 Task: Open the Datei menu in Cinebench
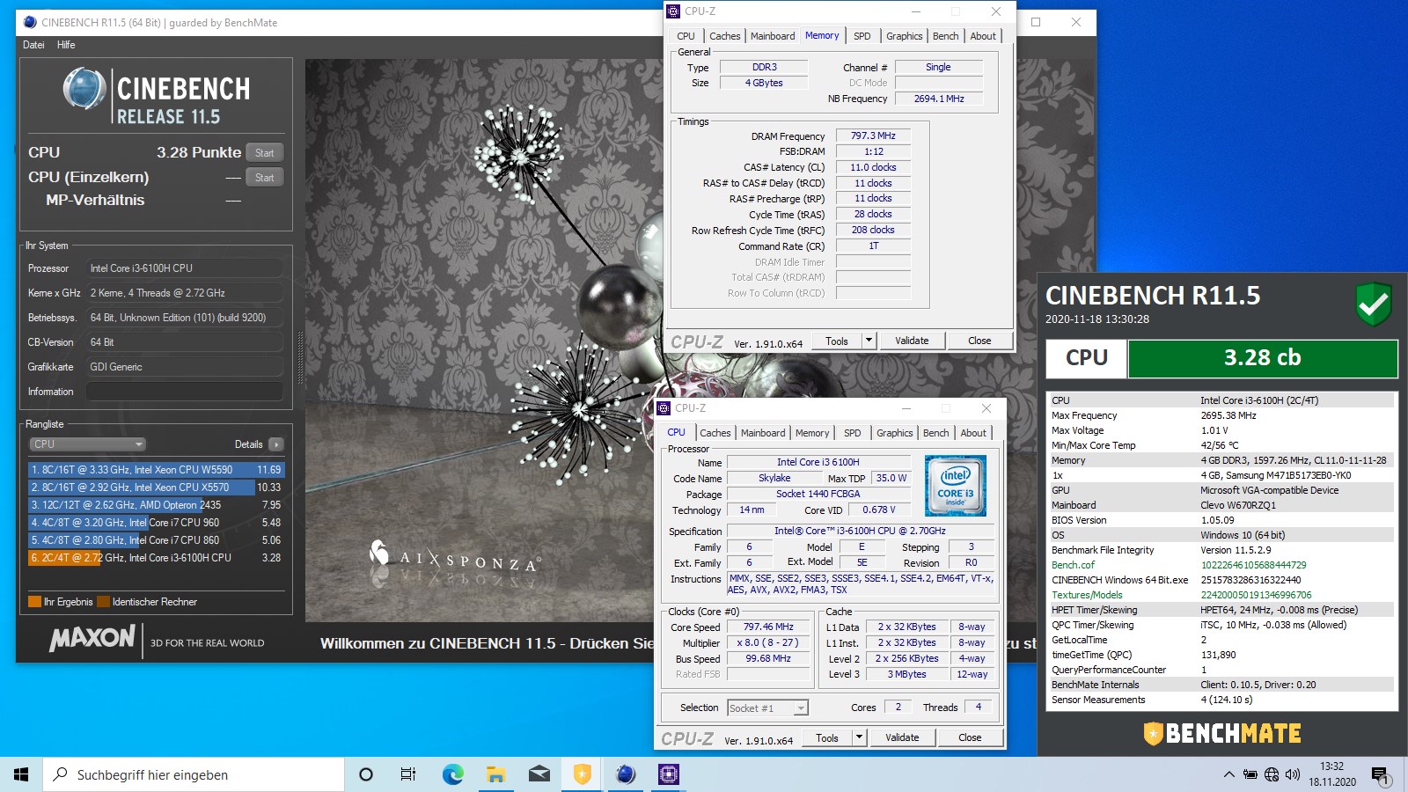33,45
